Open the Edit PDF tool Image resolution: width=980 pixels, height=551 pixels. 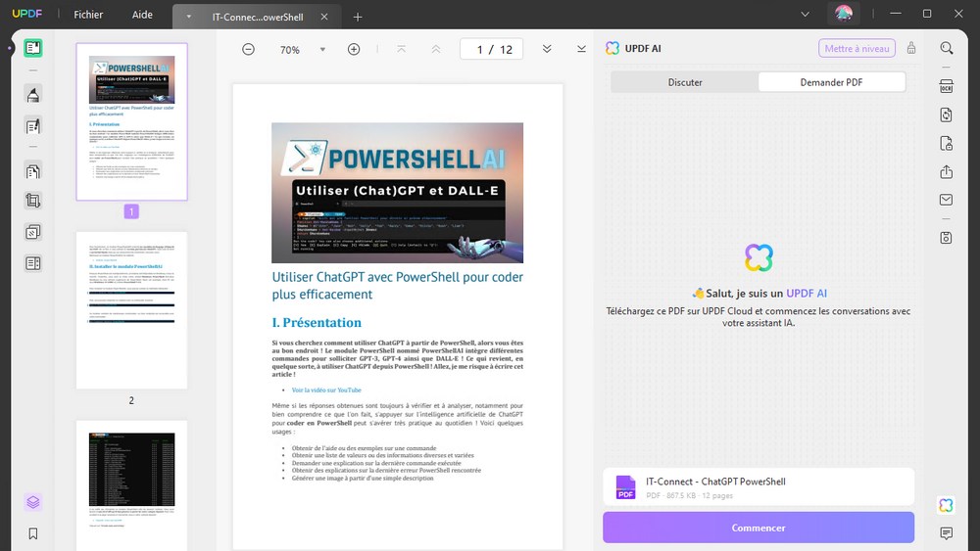click(x=33, y=125)
